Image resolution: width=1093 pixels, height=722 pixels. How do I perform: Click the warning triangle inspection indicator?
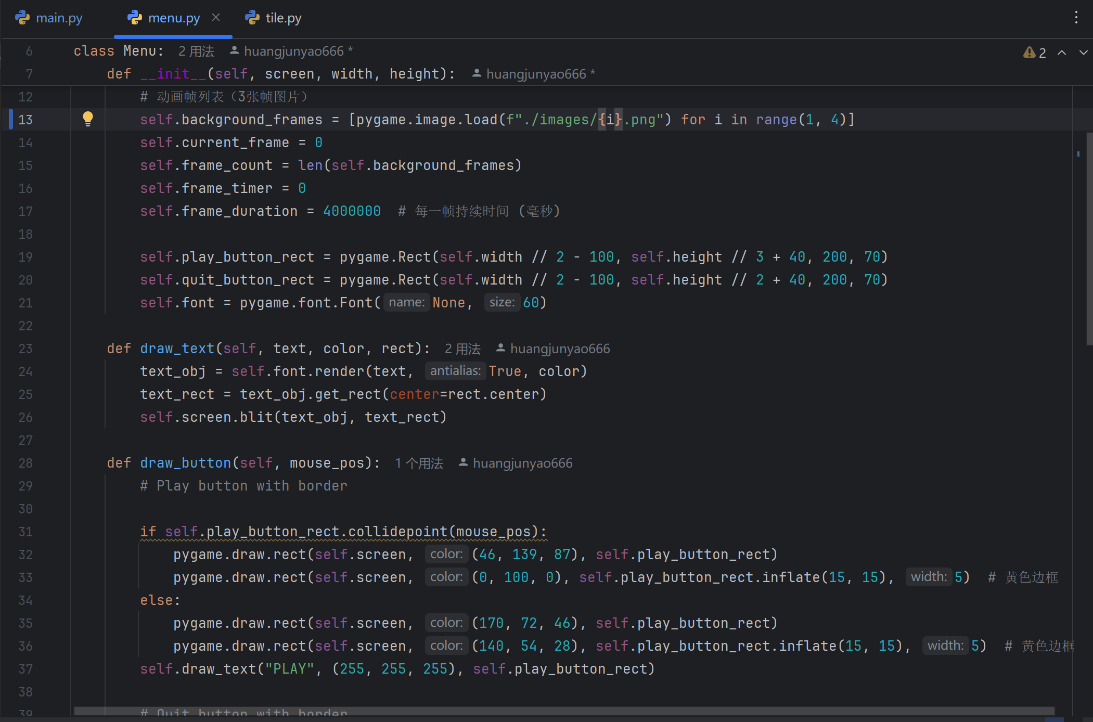pos(1029,53)
